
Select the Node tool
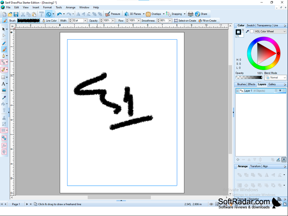click(4, 35)
